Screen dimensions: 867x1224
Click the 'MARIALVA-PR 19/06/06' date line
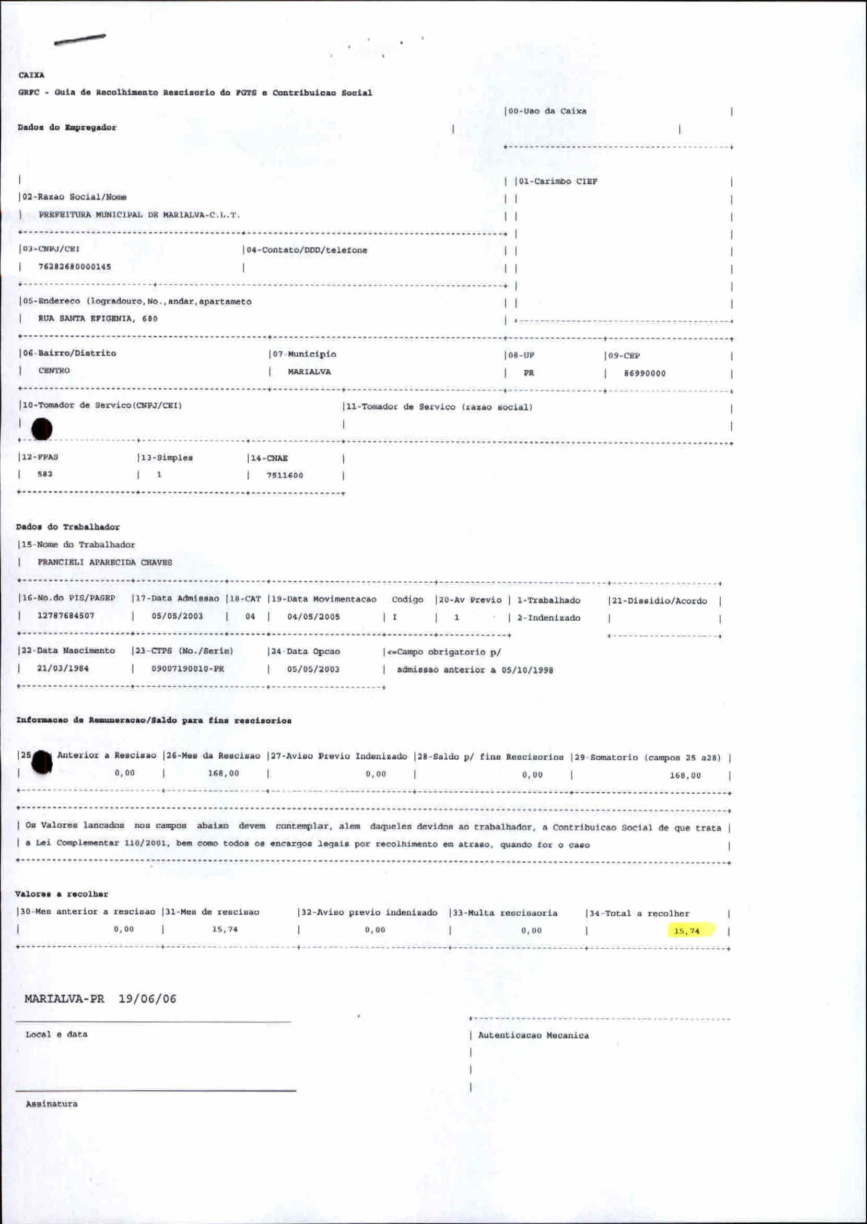(x=100, y=999)
